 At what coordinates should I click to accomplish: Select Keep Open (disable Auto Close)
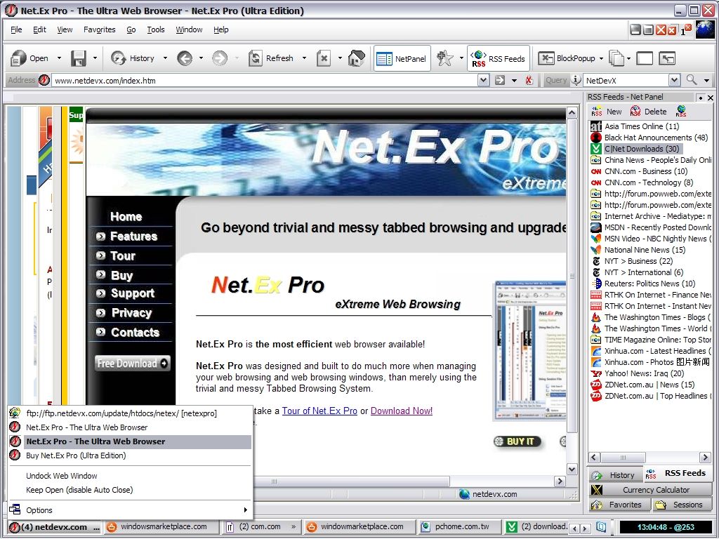79,490
